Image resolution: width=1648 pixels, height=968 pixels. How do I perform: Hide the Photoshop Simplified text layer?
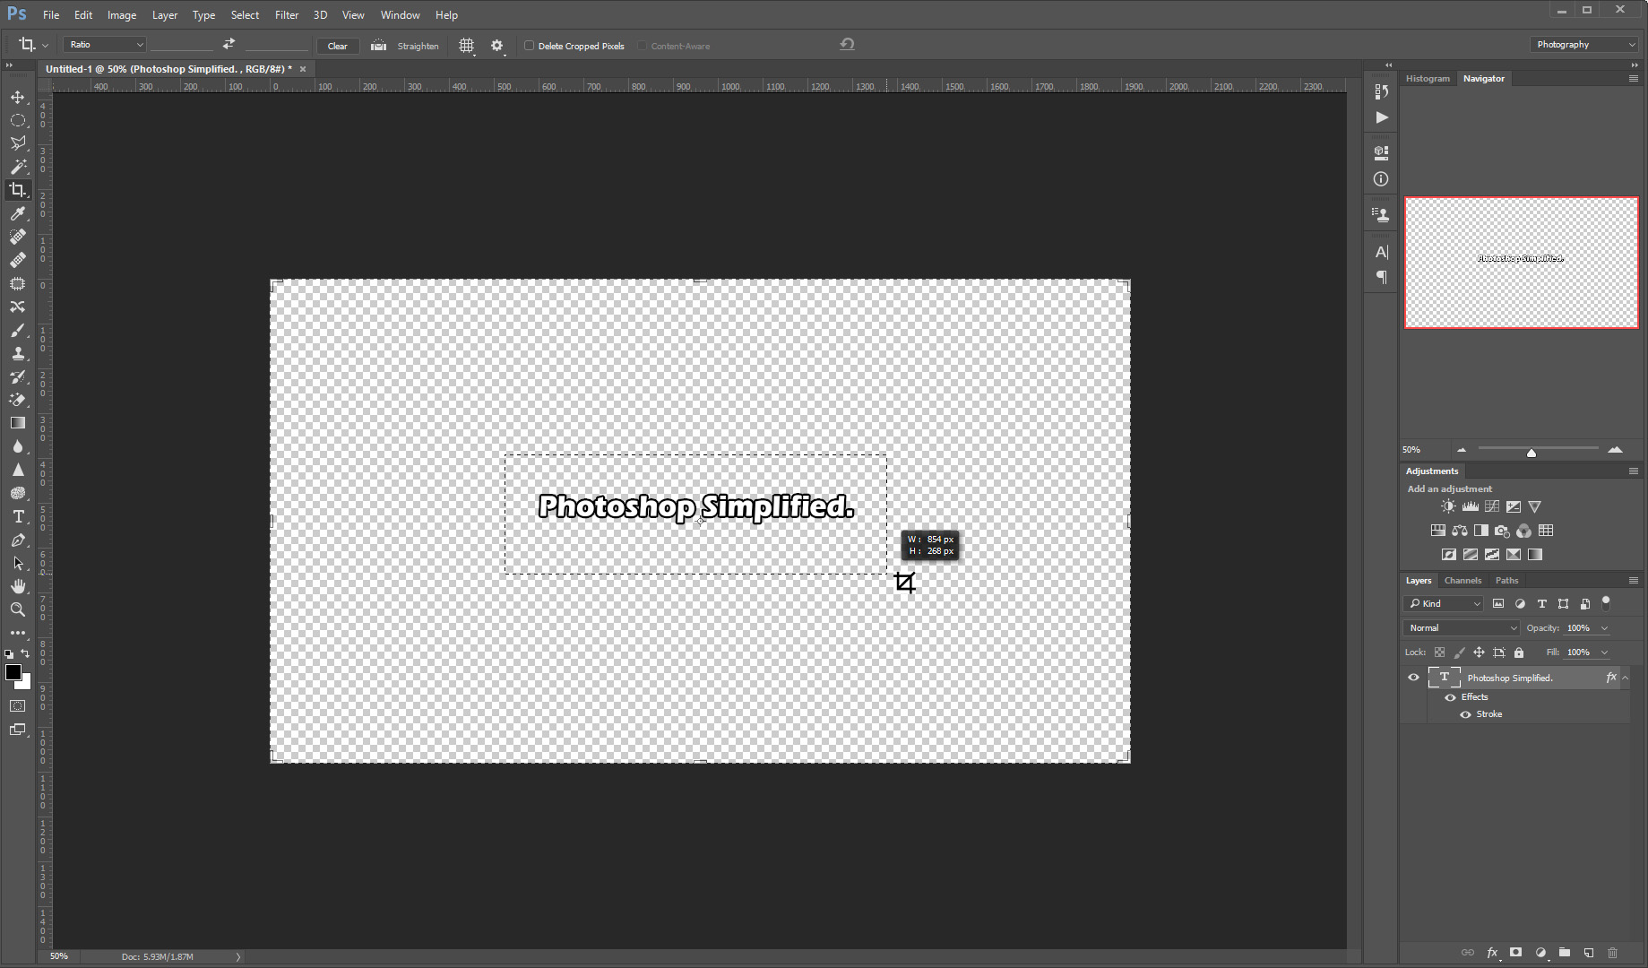coord(1413,678)
